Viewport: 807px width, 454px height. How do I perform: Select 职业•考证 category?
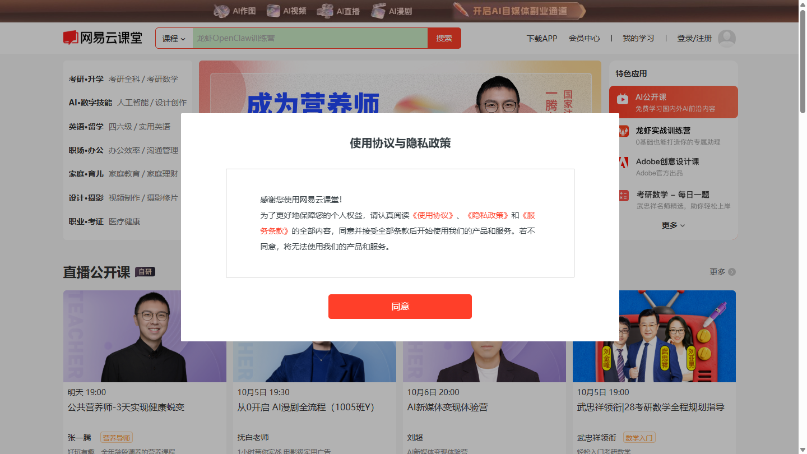tap(86, 221)
